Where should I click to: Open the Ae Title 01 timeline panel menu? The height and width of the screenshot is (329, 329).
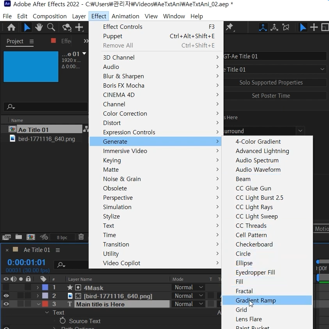(58, 250)
